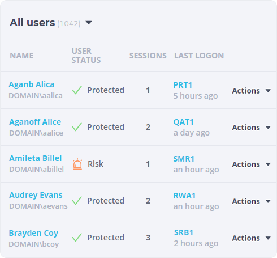Viewport: 277px width, 258px height.
Task: Click the green checkmark icon for Audrey Evans
Action: 77,201
